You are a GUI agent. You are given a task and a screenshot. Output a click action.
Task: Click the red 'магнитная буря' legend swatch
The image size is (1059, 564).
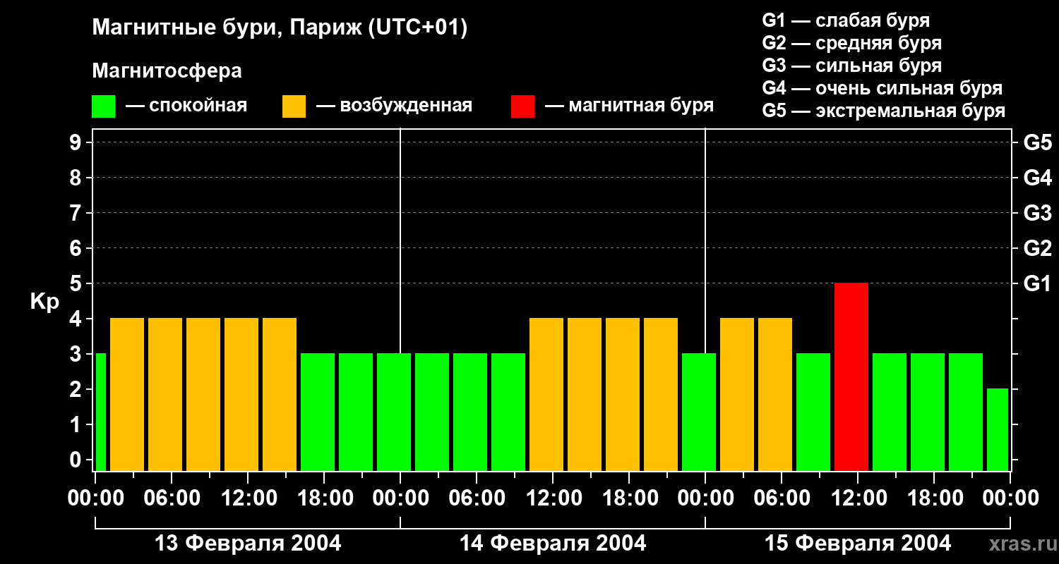click(523, 106)
